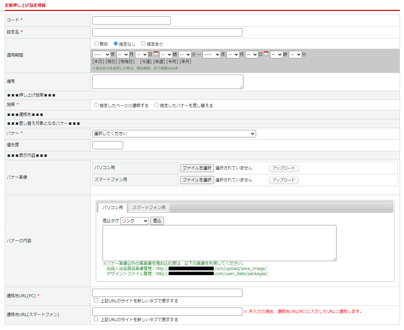Select the 指定あり radio button
This screenshot has height=330, width=404.
coord(143,44)
